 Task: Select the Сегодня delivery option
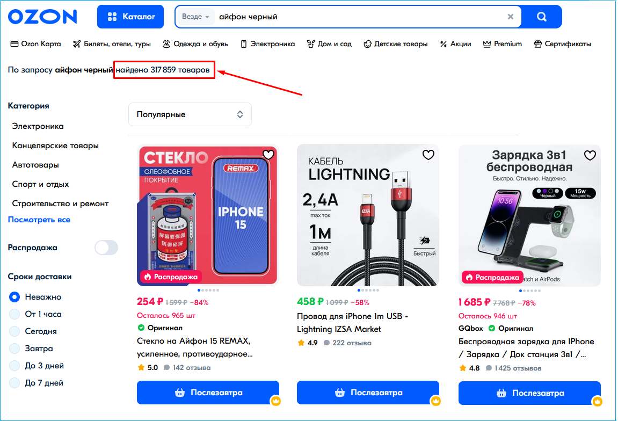[x=15, y=331]
